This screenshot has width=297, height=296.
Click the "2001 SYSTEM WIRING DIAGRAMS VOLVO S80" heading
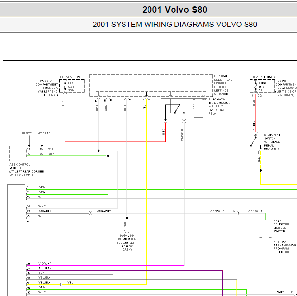click(x=174, y=25)
